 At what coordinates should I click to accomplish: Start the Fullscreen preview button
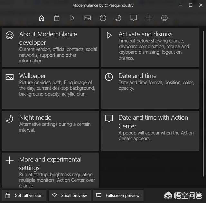[x=118, y=195]
